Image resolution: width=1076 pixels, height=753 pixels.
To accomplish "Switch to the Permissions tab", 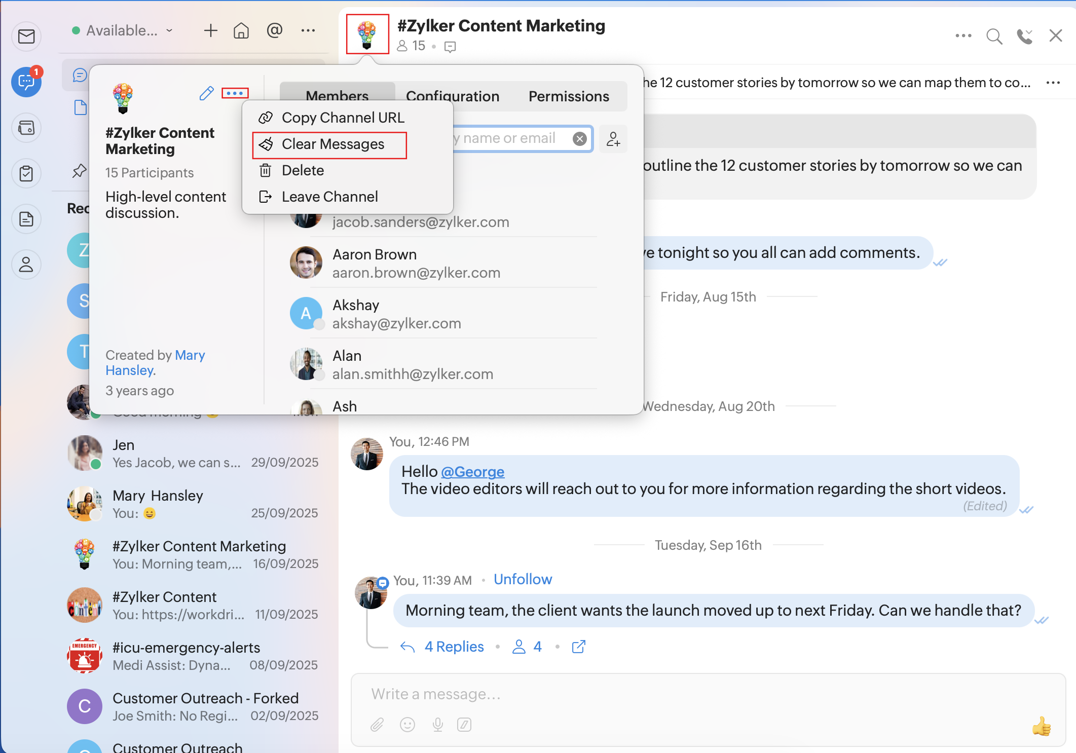I will (568, 96).
